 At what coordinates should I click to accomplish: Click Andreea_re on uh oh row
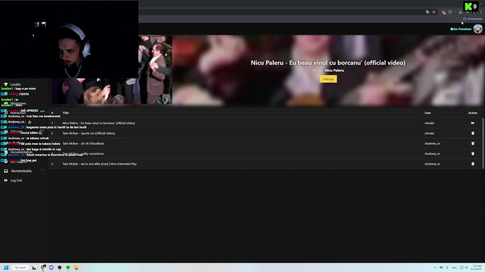432,144
